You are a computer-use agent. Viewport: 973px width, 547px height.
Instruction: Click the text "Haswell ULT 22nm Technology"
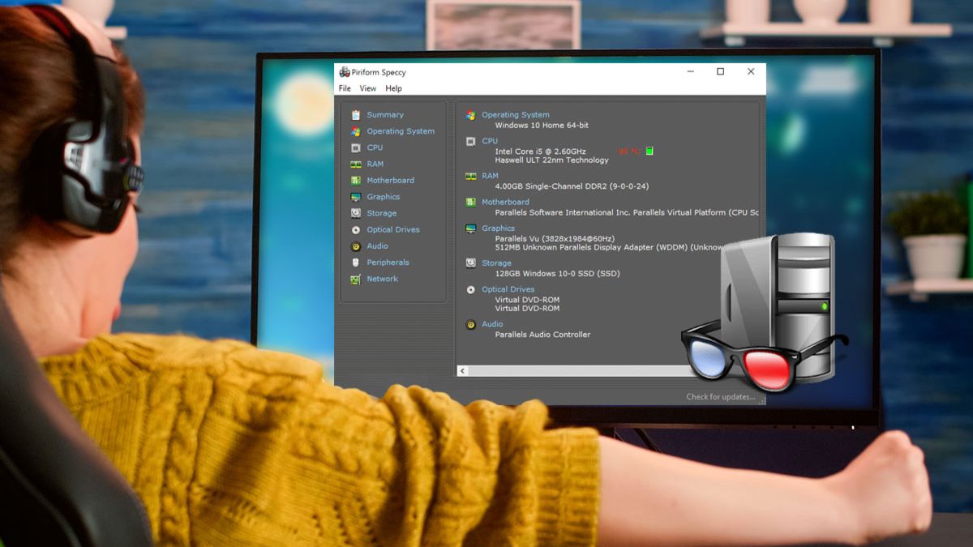coord(551,160)
